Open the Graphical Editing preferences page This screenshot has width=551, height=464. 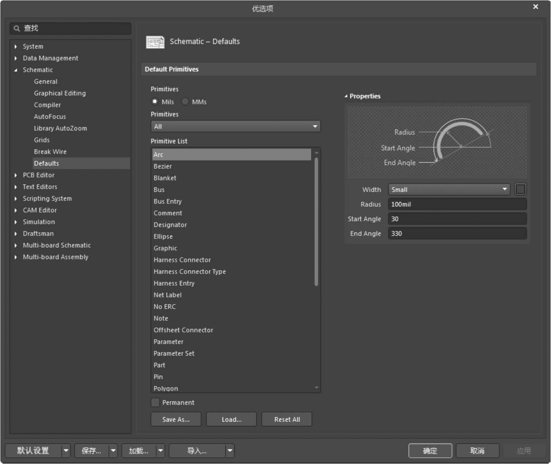(x=60, y=93)
